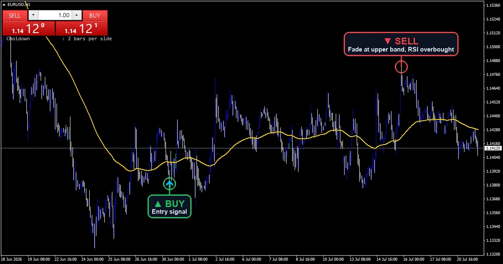Click the 1.13800 price scale label
The width and height of the screenshot is (503, 264).
pos(493,185)
